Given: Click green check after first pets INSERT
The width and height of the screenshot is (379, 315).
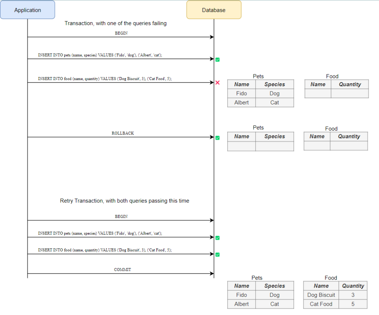Looking at the screenshot, I should coord(218,59).
